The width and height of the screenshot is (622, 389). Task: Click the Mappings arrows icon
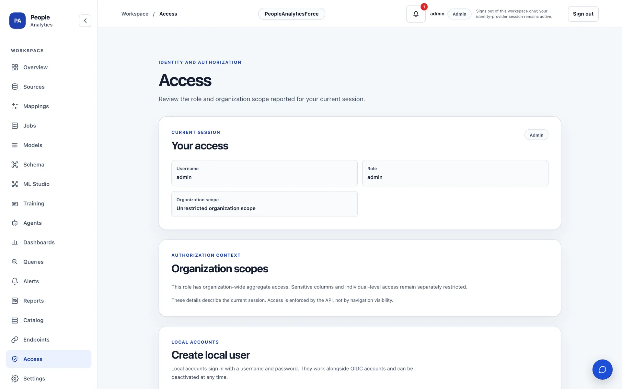click(15, 106)
